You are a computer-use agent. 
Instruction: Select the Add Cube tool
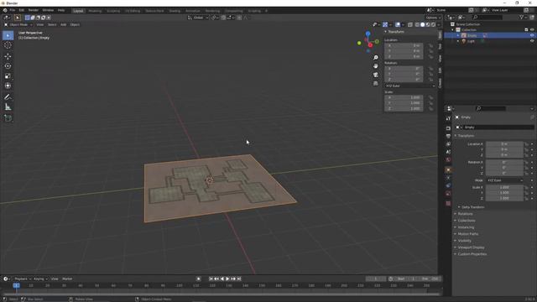point(8,118)
